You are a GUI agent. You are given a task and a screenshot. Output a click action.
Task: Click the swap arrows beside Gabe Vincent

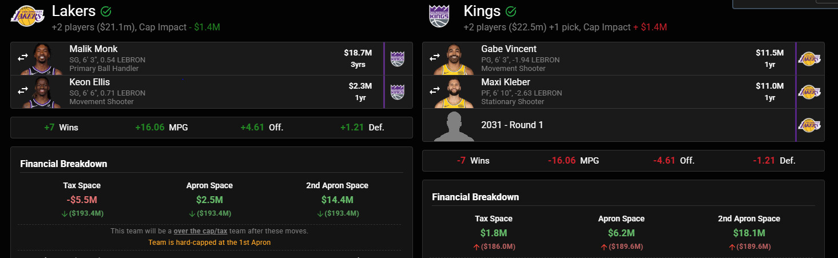pyautogui.click(x=435, y=57)
